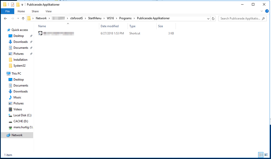Switch to large icons view
The width and height of the screenshot is (271, 159).
[266, 155]
